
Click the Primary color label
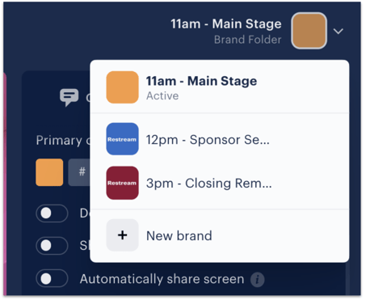tap(63, 141)
